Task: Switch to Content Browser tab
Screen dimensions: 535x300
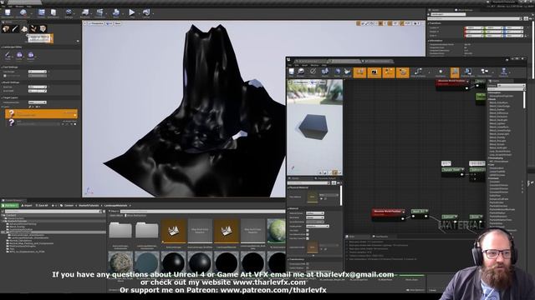Action: (13, 201)
